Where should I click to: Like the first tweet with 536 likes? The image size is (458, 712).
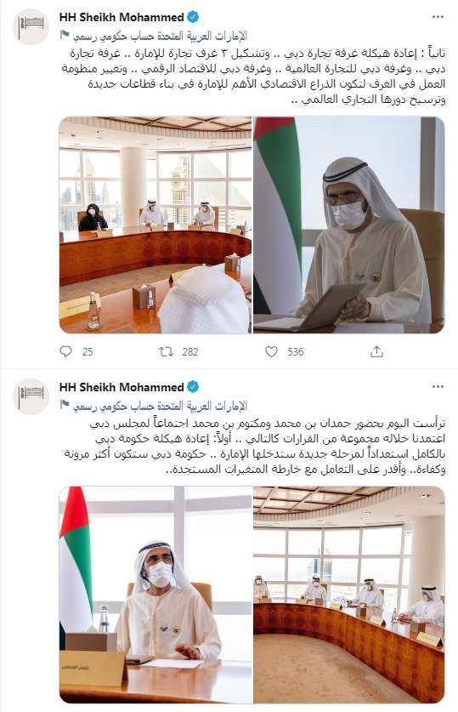271,351
